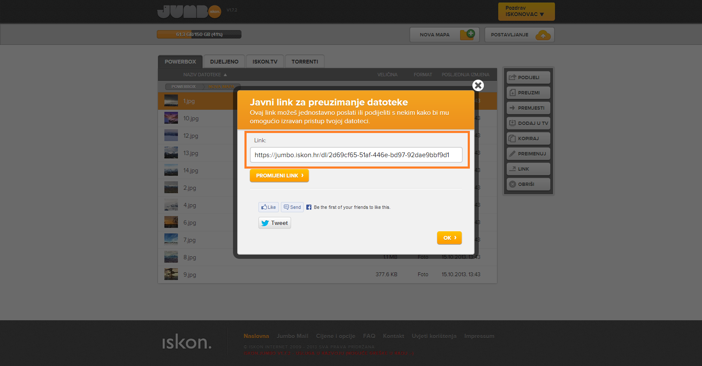
Task: Click the Link URL input field
Action: (356, 155)
